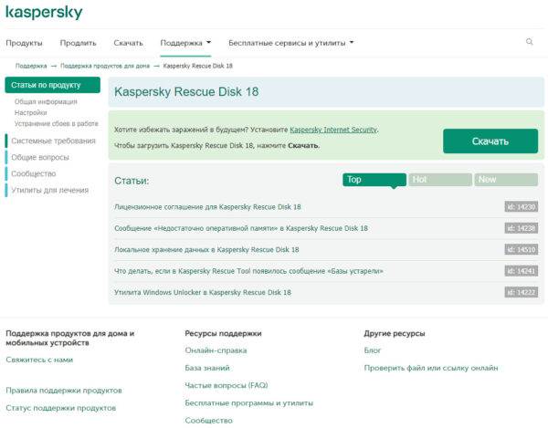Screen dimensions: 548x428
Task: Open the search magnifier icon
Action: click(x=530, y=42)
